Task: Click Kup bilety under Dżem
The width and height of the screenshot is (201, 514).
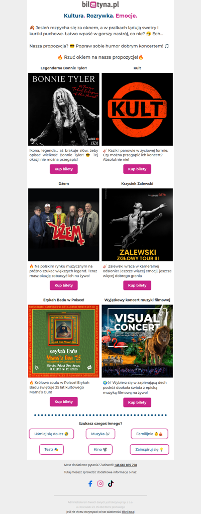Action: 64,285
